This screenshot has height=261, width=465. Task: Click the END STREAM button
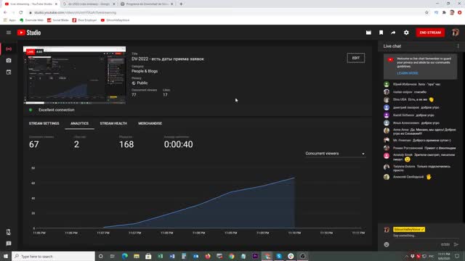click(x=430, y=33)
